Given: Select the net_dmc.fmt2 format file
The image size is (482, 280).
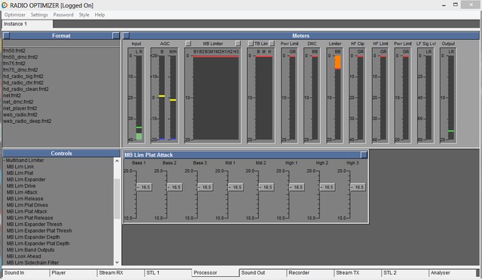Looking at the screenshot, I should (18, 101).
